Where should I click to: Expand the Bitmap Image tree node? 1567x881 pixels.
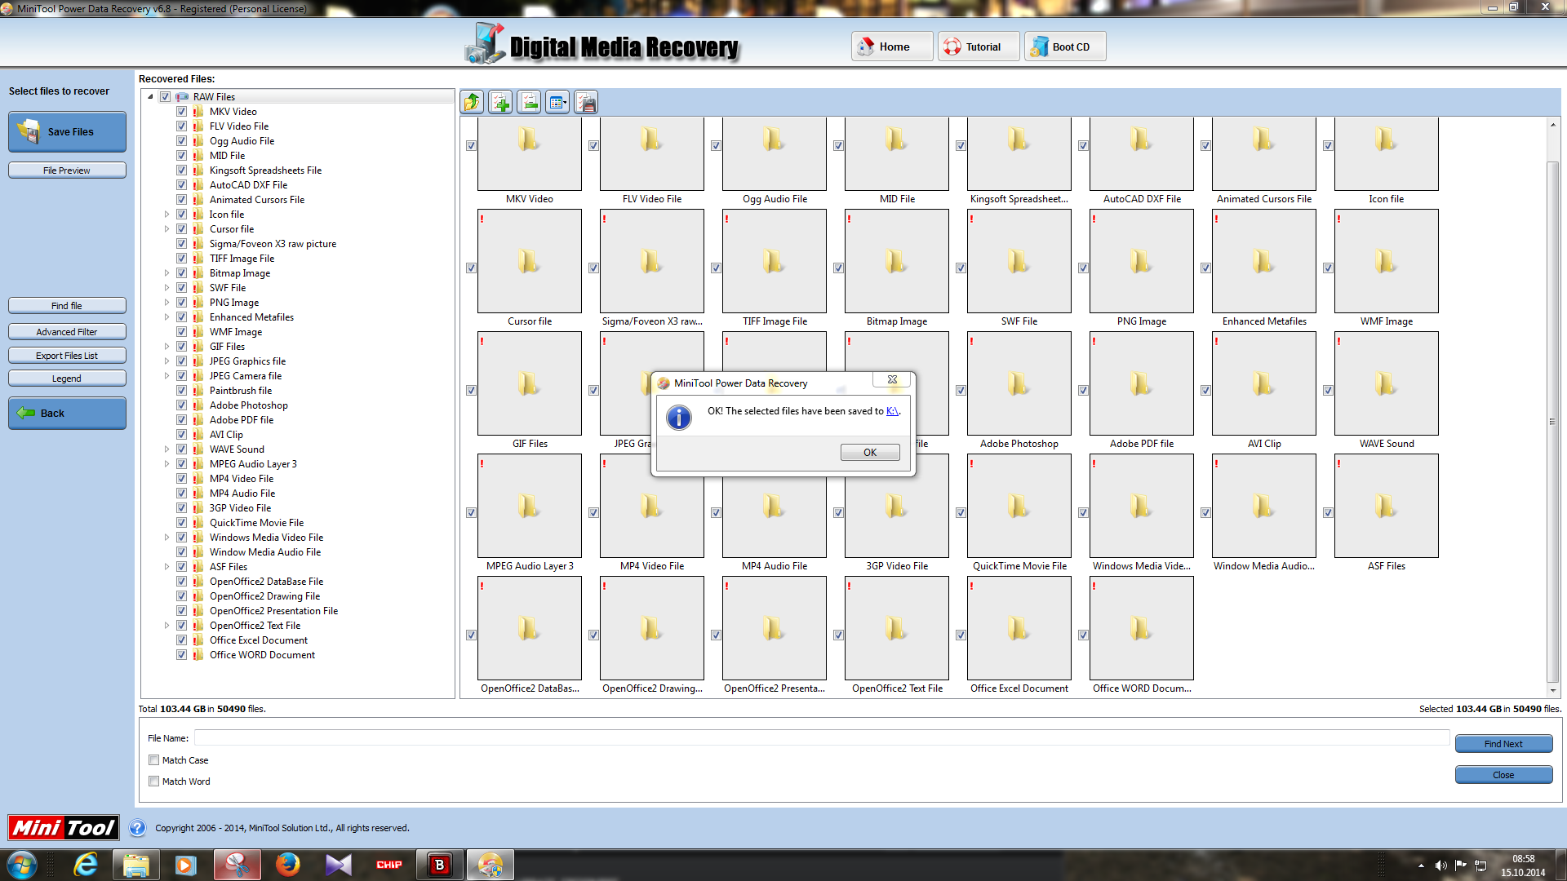[x=166, y=273]
